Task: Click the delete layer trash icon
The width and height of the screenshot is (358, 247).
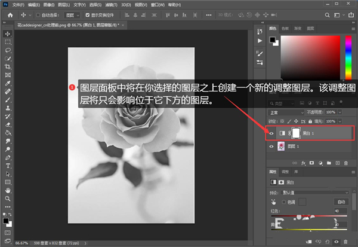Action: [346, 162]
